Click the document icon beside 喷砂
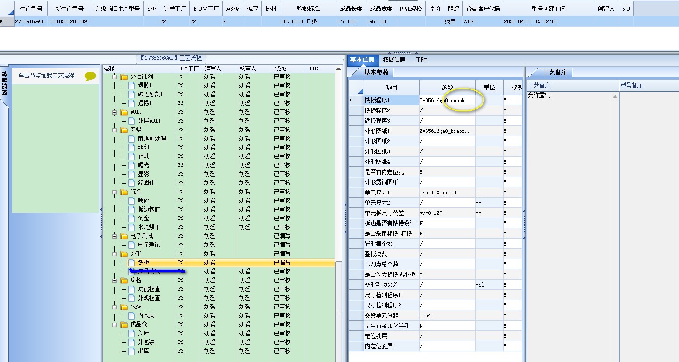Viewport: 679px width, 362px height. 132,200
